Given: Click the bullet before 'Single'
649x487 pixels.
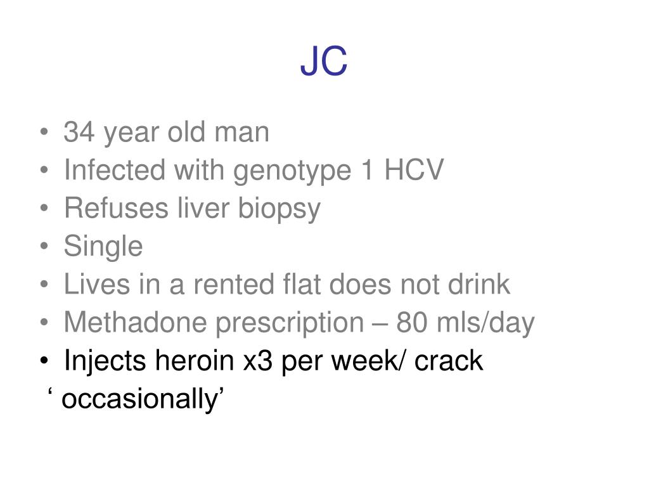Looking at the screenshot, I should pyautogui.click(x=44, y=246).
